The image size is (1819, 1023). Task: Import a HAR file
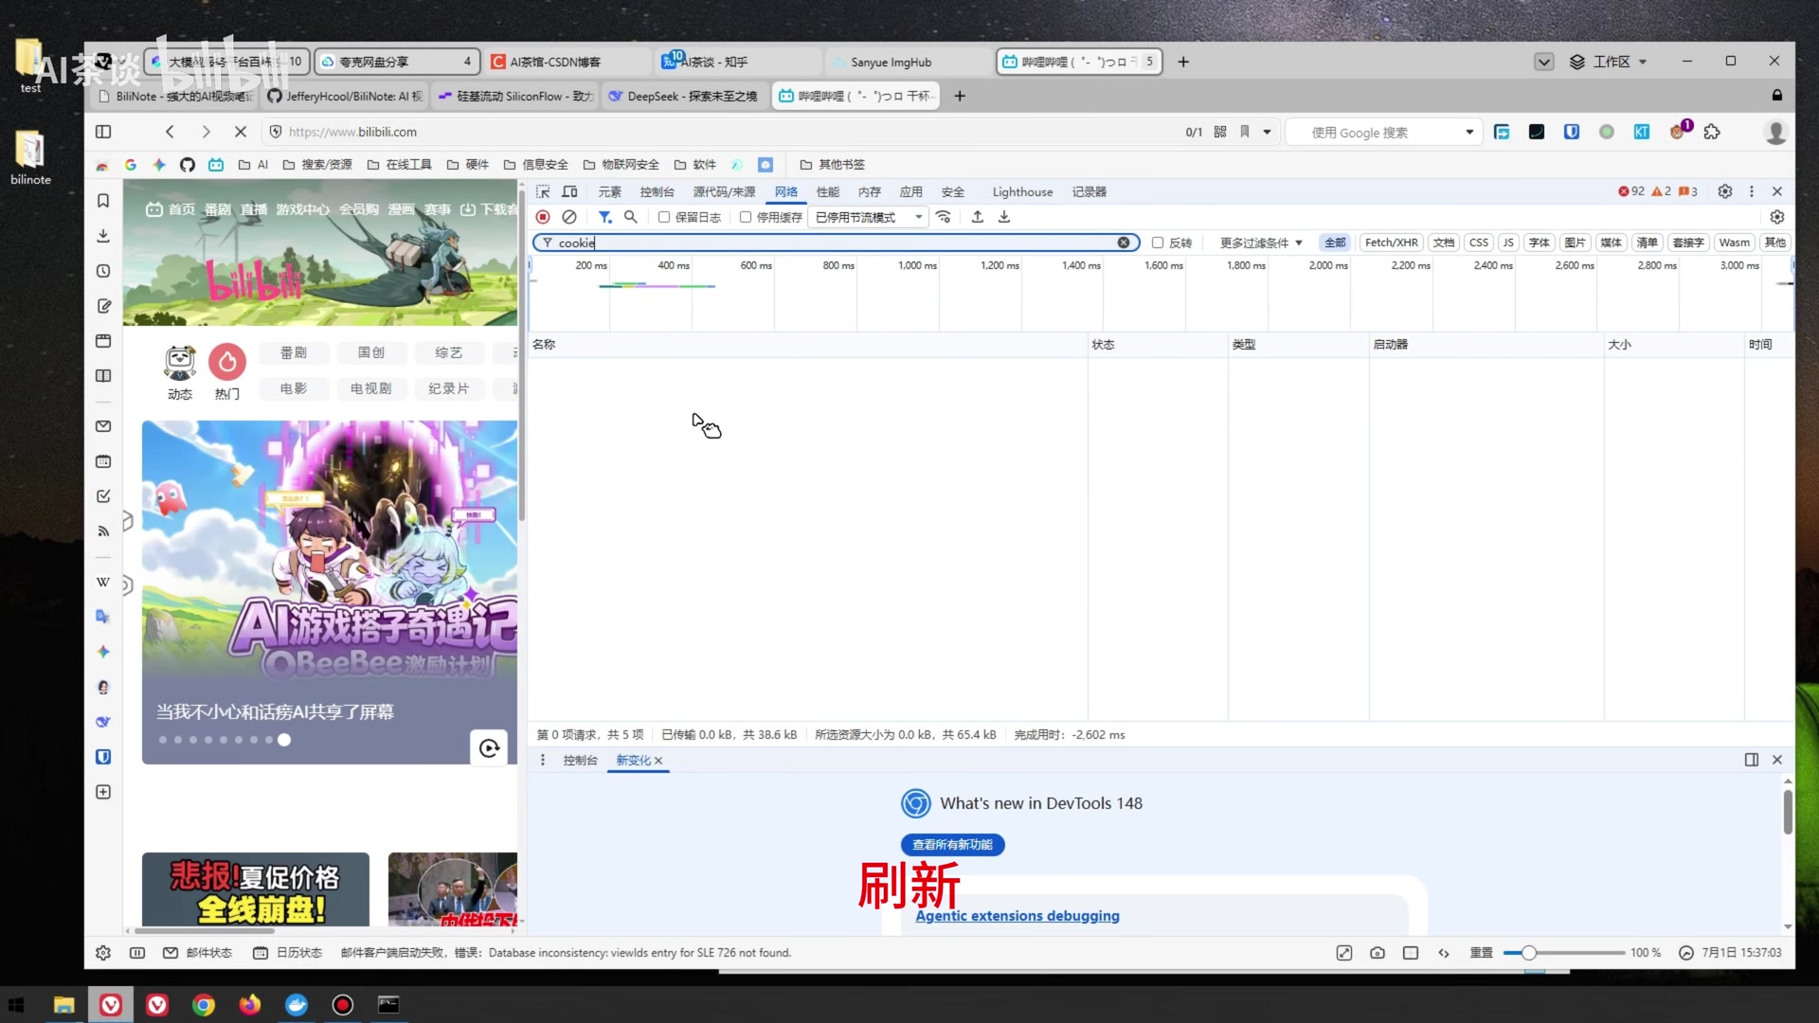[x=978, y=217]
